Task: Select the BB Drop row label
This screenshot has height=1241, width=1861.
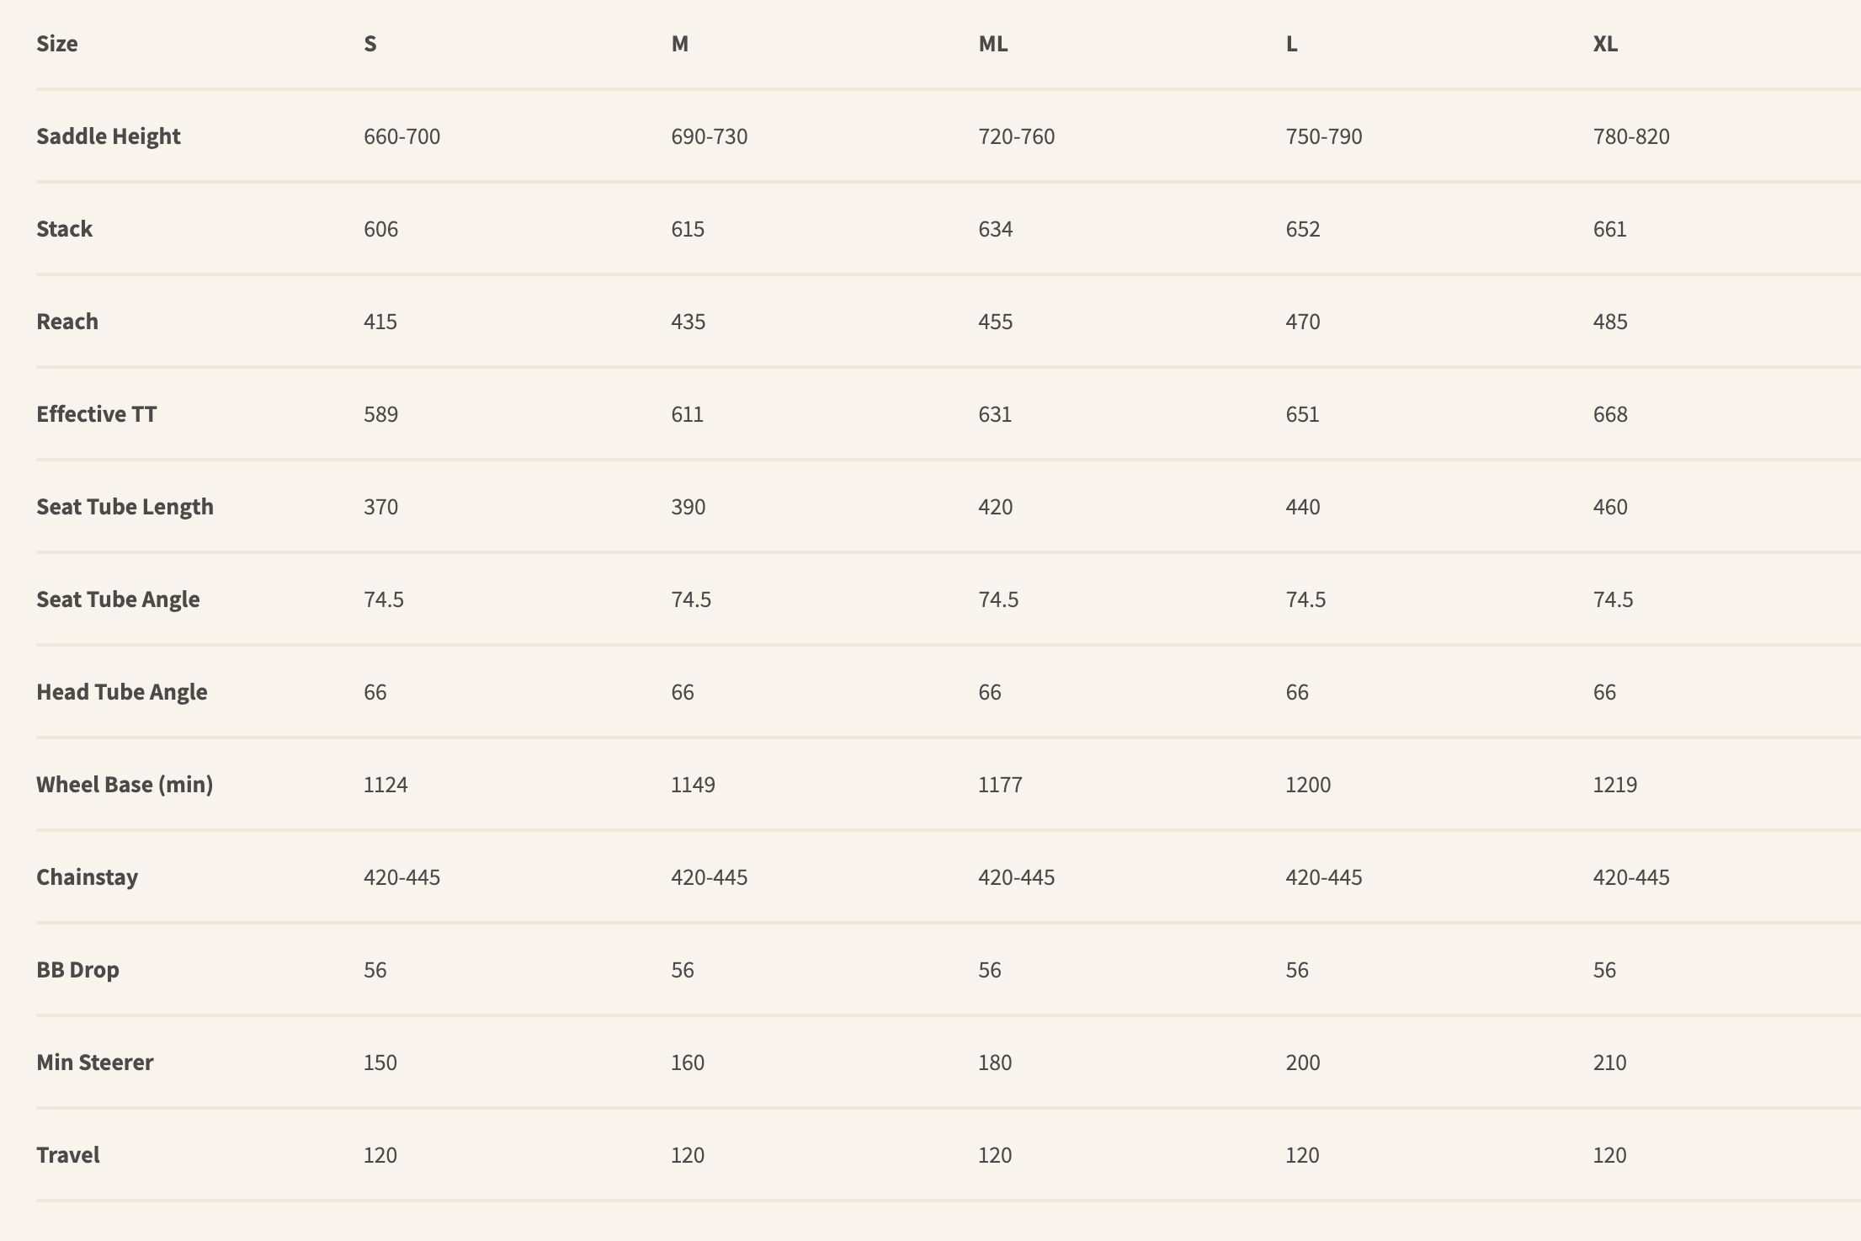Action: (x=78, y=970)
